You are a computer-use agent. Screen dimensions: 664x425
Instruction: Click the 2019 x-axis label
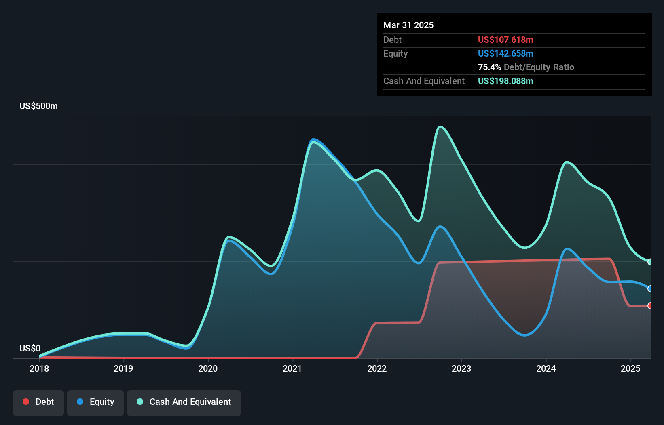point(123,368)
